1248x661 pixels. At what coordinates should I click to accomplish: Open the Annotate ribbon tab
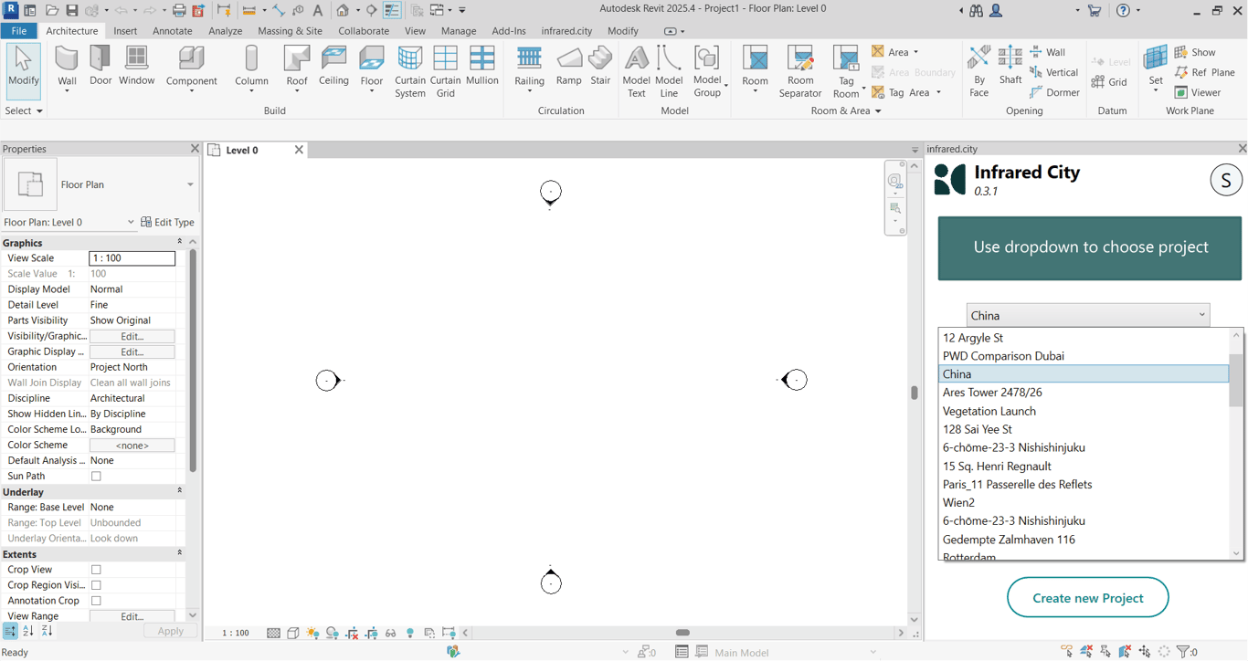tap(172, 31)
